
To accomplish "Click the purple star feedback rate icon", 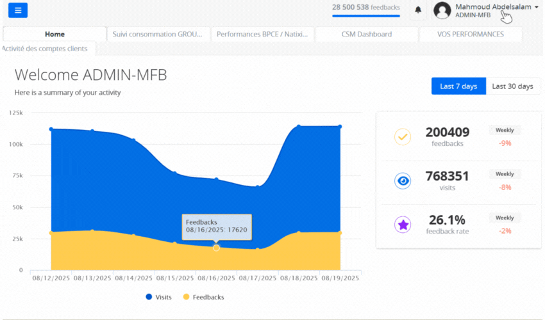I will pos(403,225).
